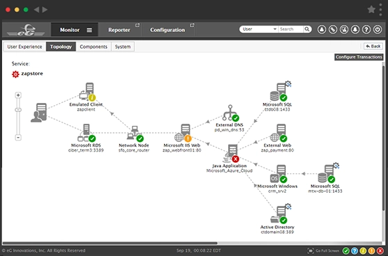The width and height of the screenshot is (388, 256).
Task: Switch to the User Experience tab
Action: [x=24, y=47]
